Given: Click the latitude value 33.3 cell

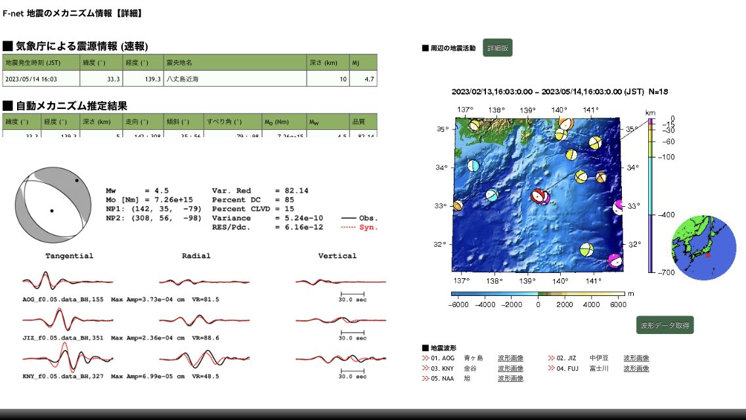Looking at the screenshot, I should [x=101, y=79].
